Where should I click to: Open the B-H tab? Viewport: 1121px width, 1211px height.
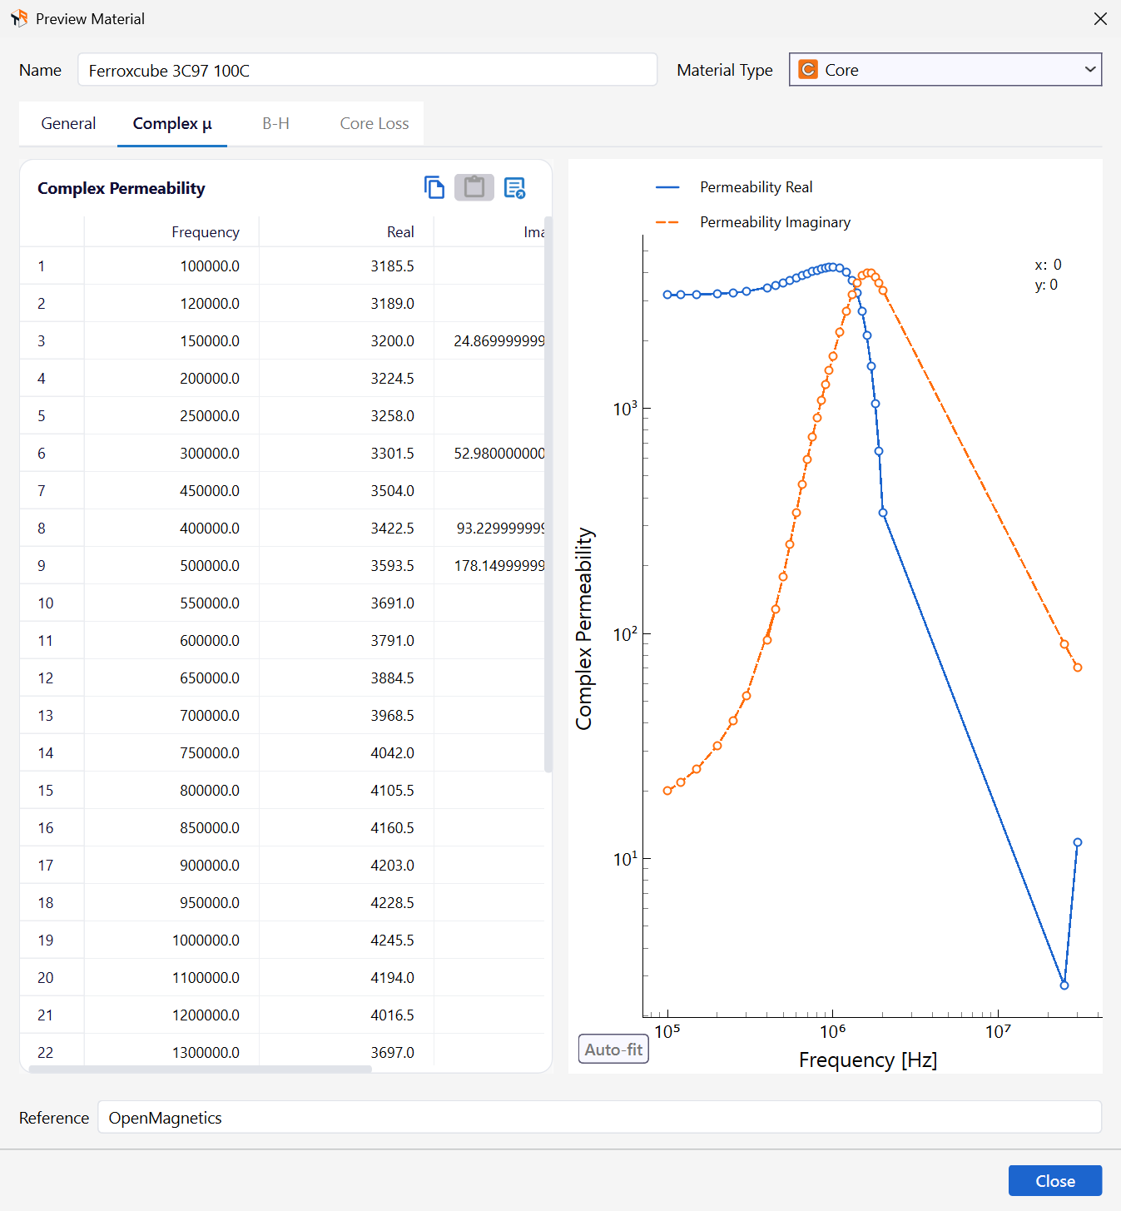[x=275, y=124]
